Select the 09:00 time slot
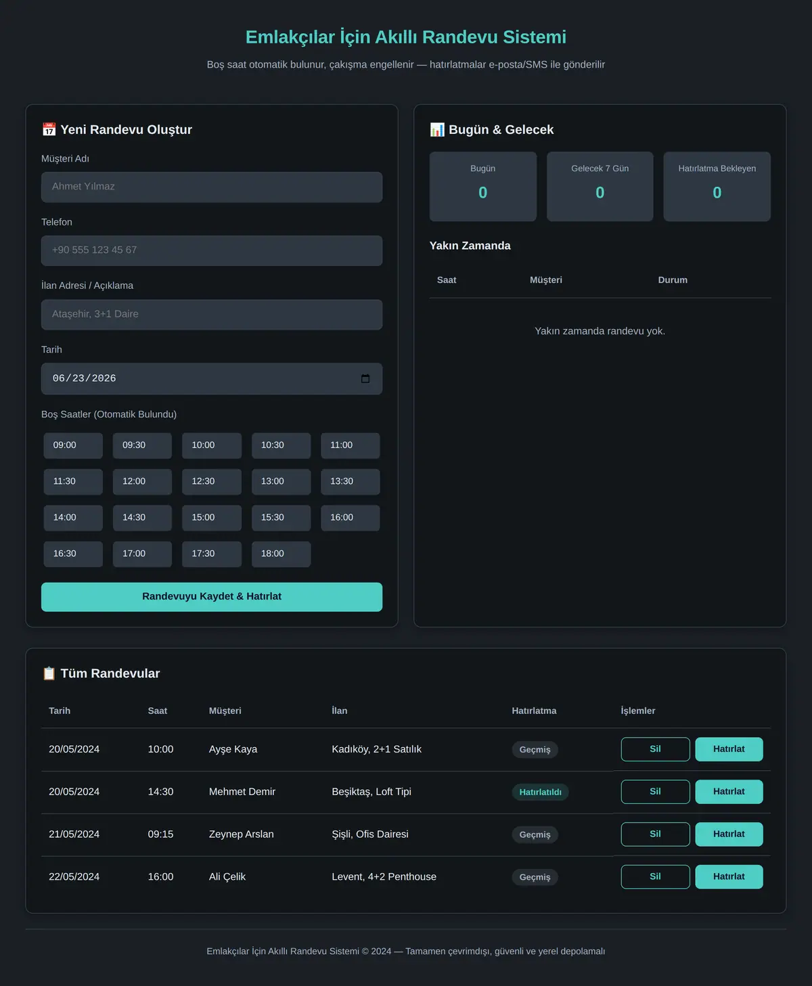The image size is (812, 986). tap(73, 445)
